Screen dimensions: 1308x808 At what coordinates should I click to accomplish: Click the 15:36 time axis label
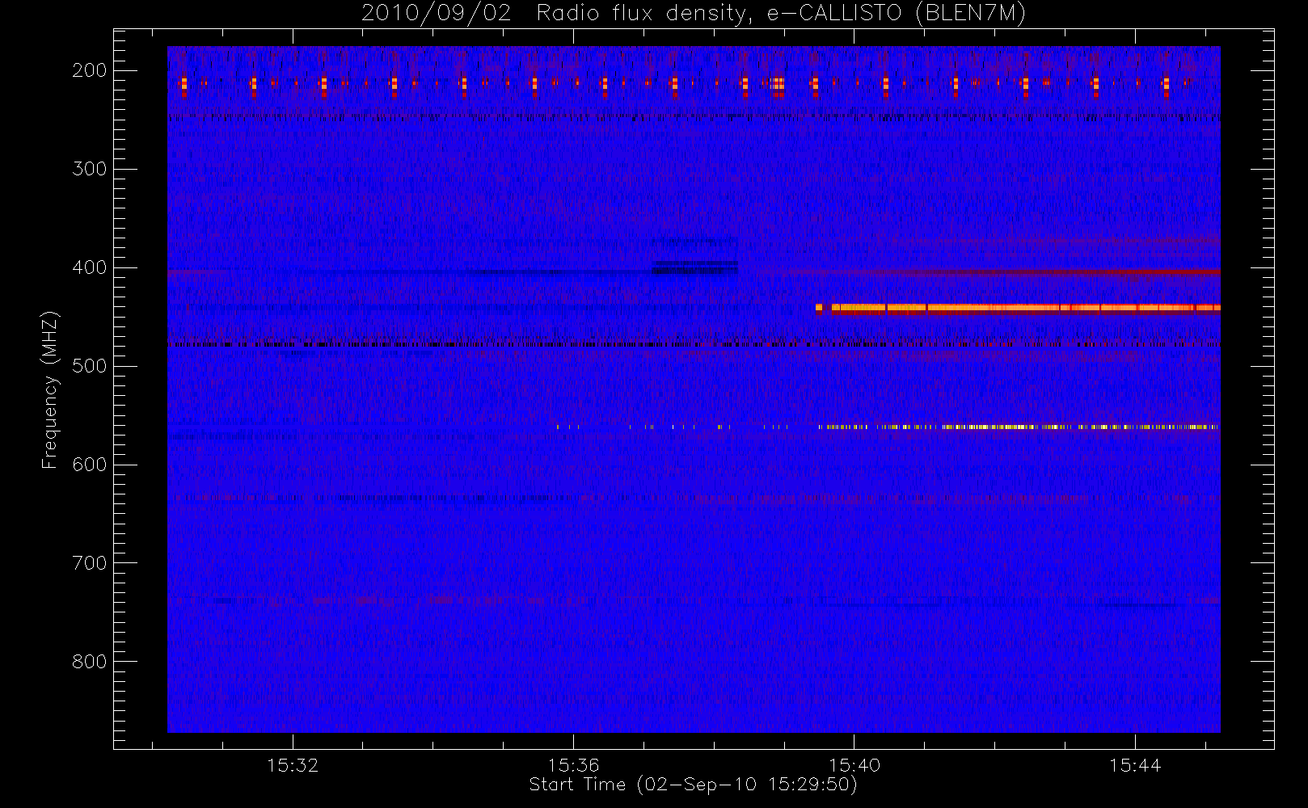[x=573, y=765]
